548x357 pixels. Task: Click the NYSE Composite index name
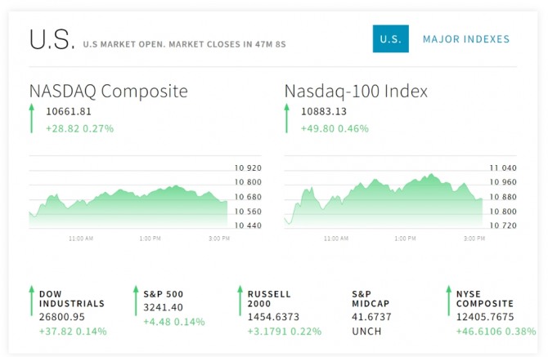click(483, 299)
